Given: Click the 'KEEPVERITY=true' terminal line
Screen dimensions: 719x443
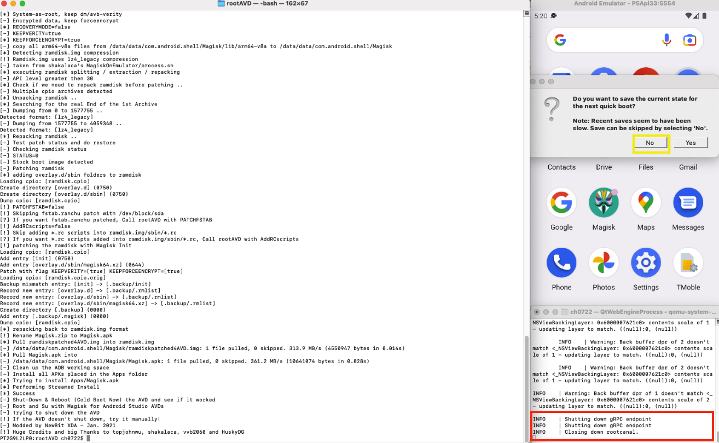Looking at the screenshot, I should pos(31,33).
